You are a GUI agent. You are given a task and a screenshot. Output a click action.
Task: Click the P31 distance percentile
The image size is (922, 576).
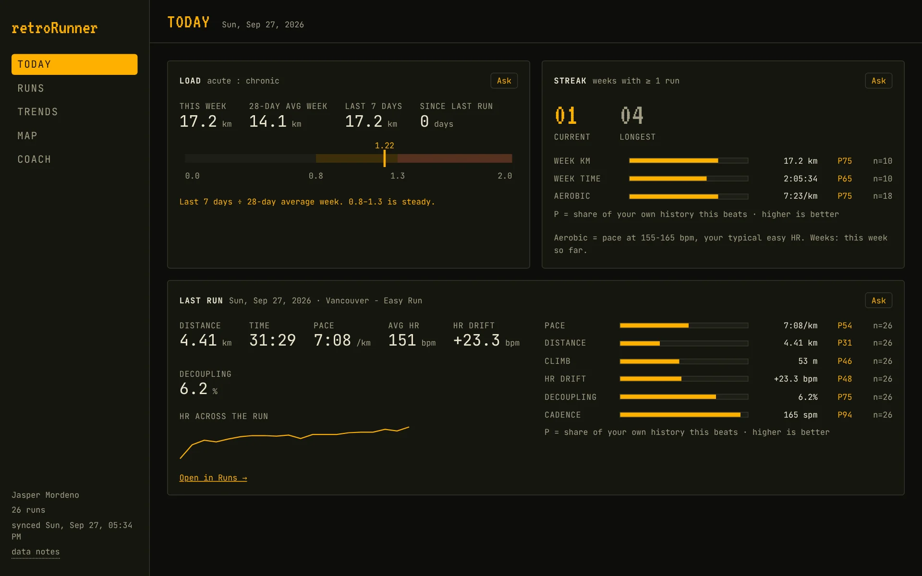tap(845, 343)
